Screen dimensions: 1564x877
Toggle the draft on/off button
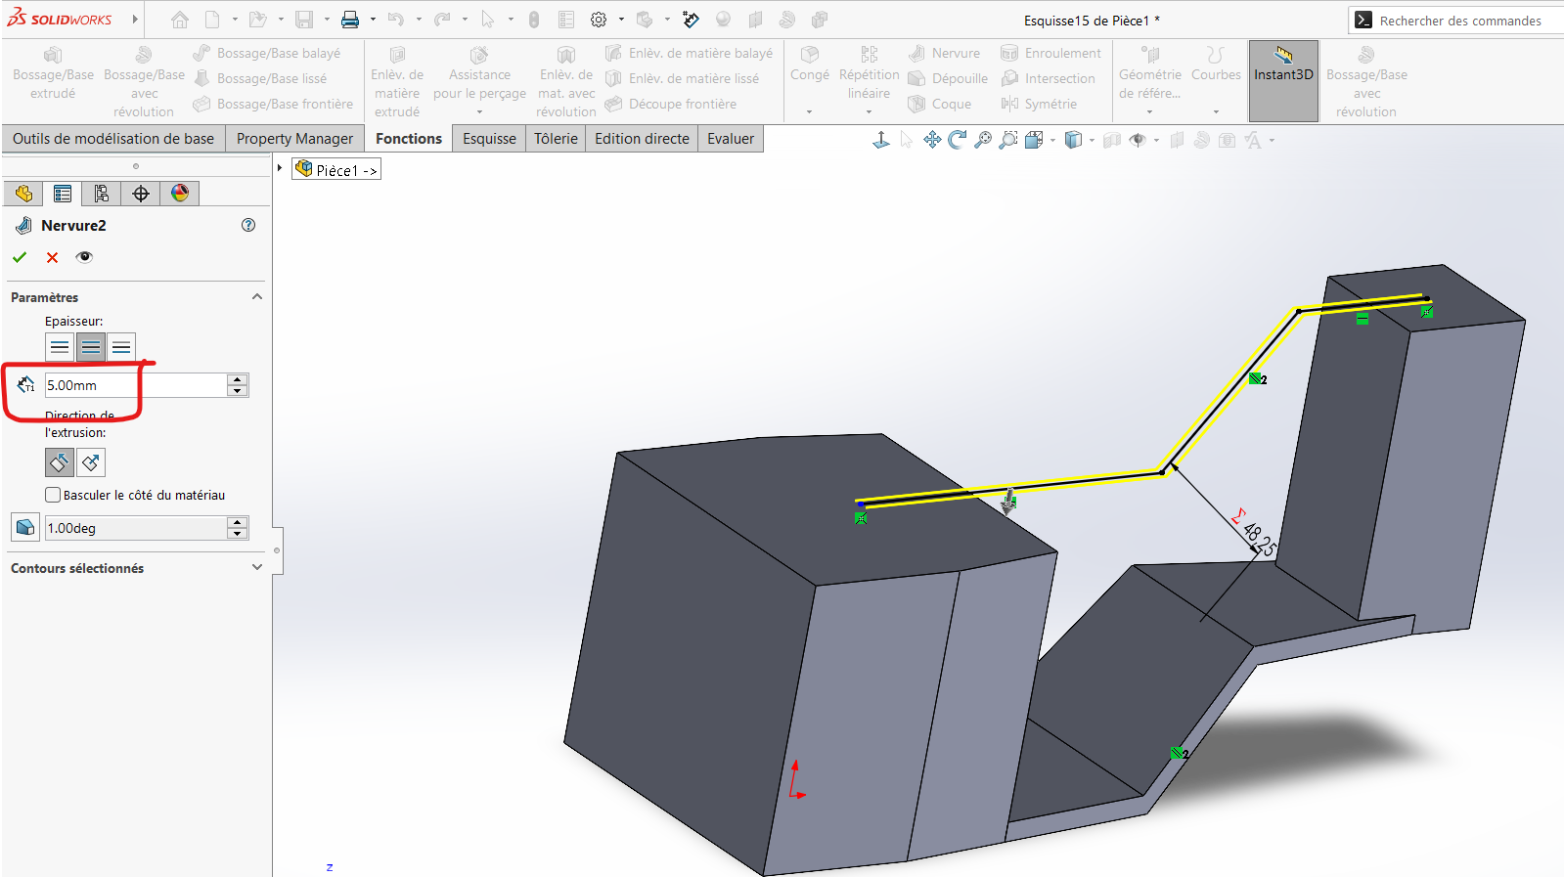point(25,528)
